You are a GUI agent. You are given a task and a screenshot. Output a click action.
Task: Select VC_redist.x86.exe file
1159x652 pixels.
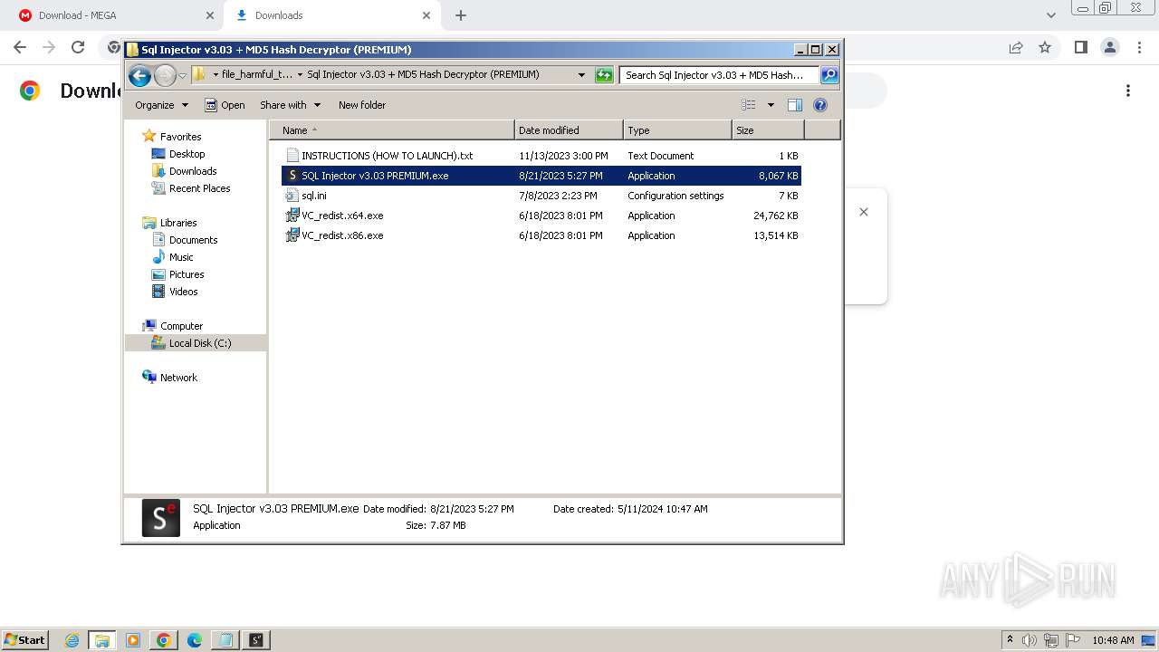pyautogui.click(x=541, y=235)
